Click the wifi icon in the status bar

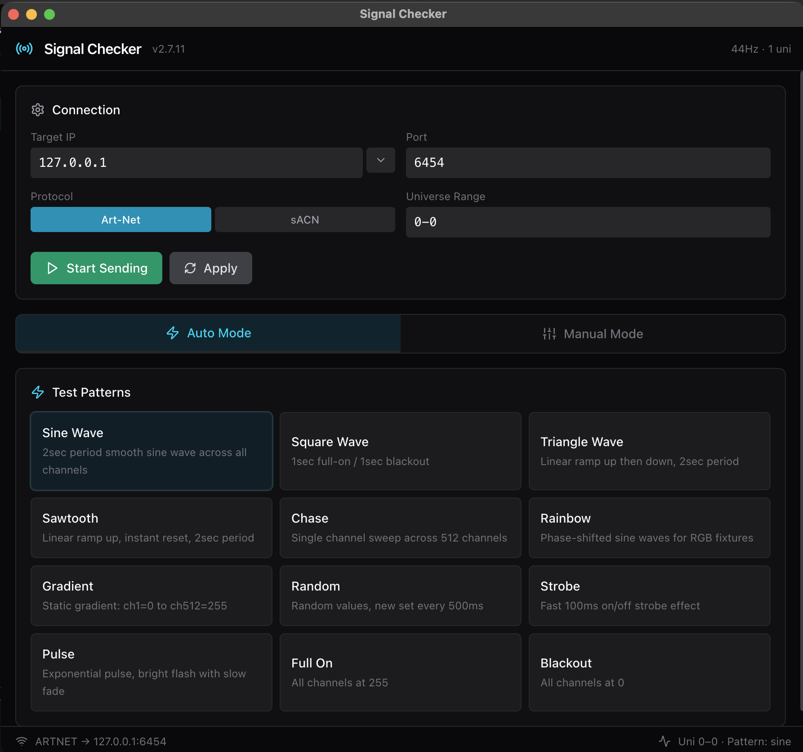click(22, 741)
